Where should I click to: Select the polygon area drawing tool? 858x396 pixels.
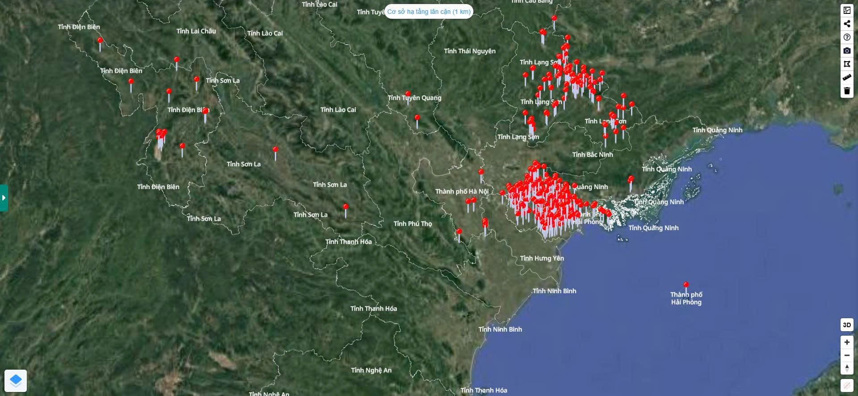coord(847,64)
